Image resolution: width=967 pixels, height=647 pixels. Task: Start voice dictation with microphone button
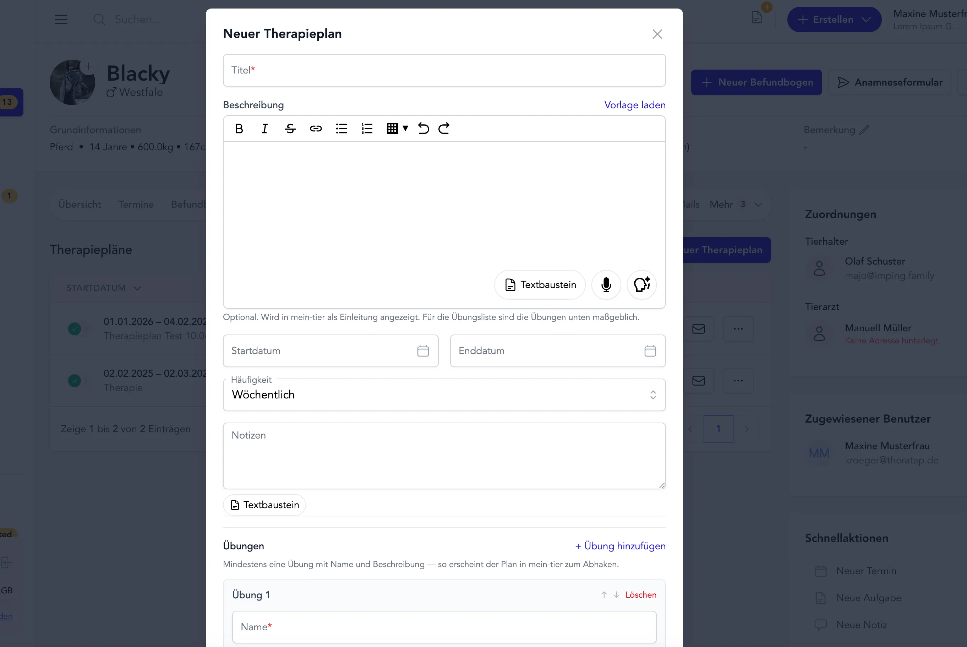(x=606, y=285)
